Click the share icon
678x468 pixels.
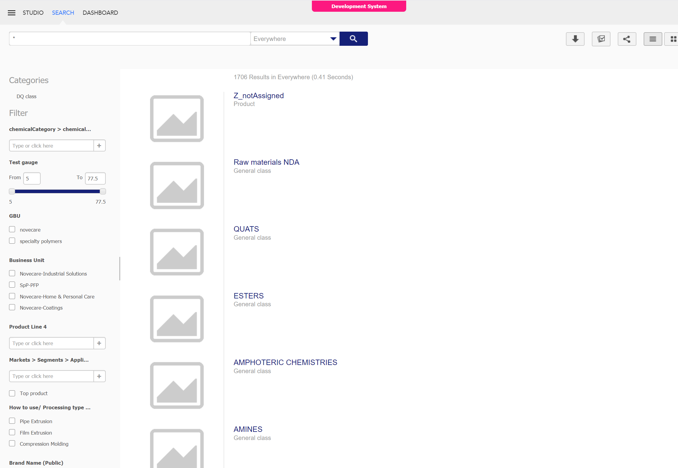[627, 39]
